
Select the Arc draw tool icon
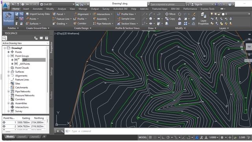click(x=150, y=14)
